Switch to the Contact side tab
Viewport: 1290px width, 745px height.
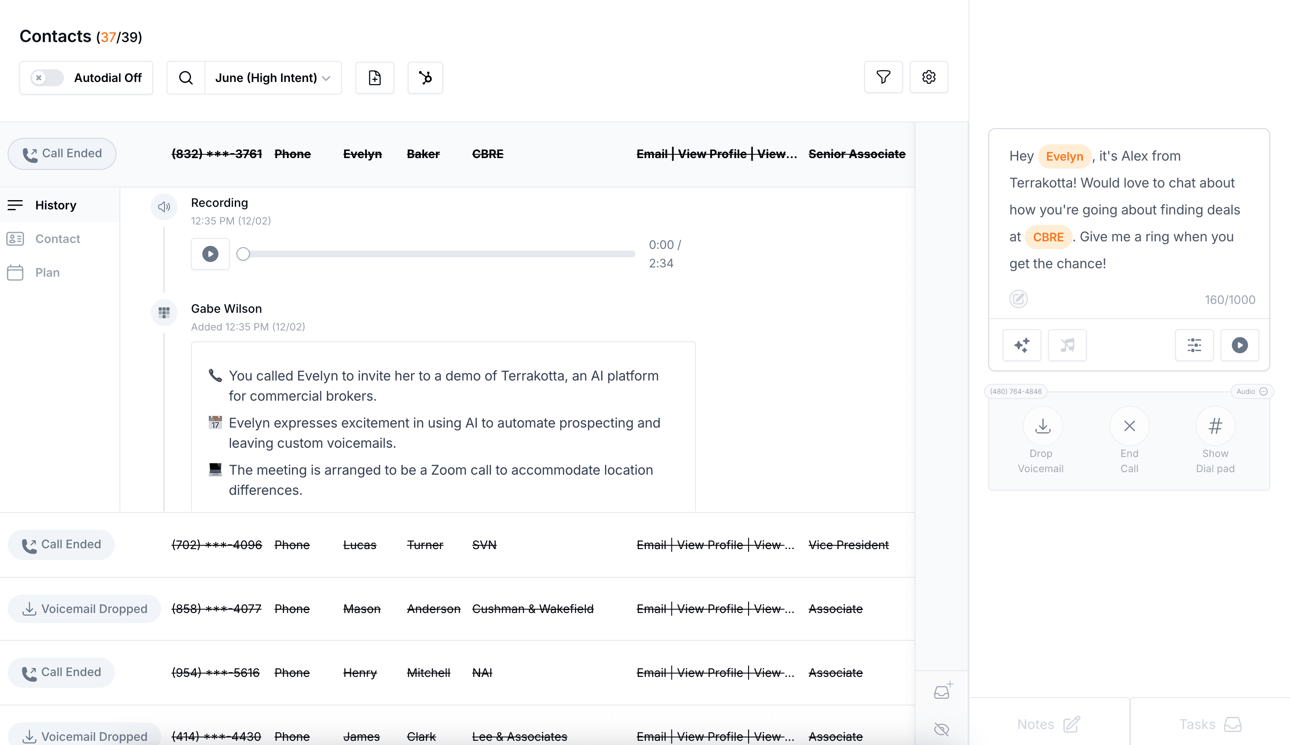57,239
